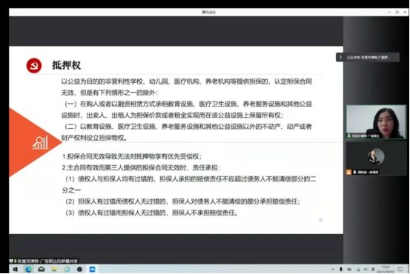The width and height of the screenshot is (410, 274).
Task: Expand the hidden system tray icons
Action: click(x=333, y=270)
